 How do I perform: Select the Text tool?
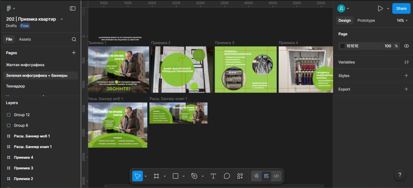(x=213, y=176)
